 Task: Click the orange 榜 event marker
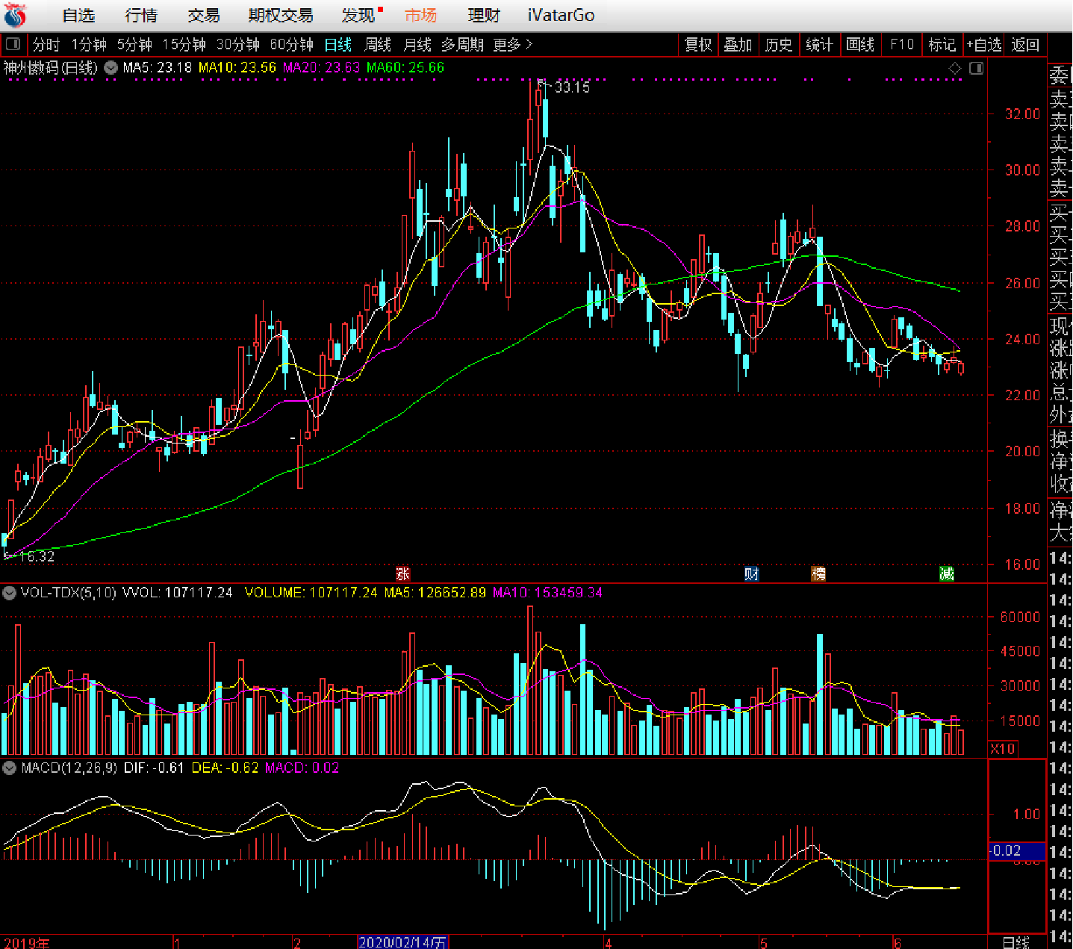tap(818, 573)
